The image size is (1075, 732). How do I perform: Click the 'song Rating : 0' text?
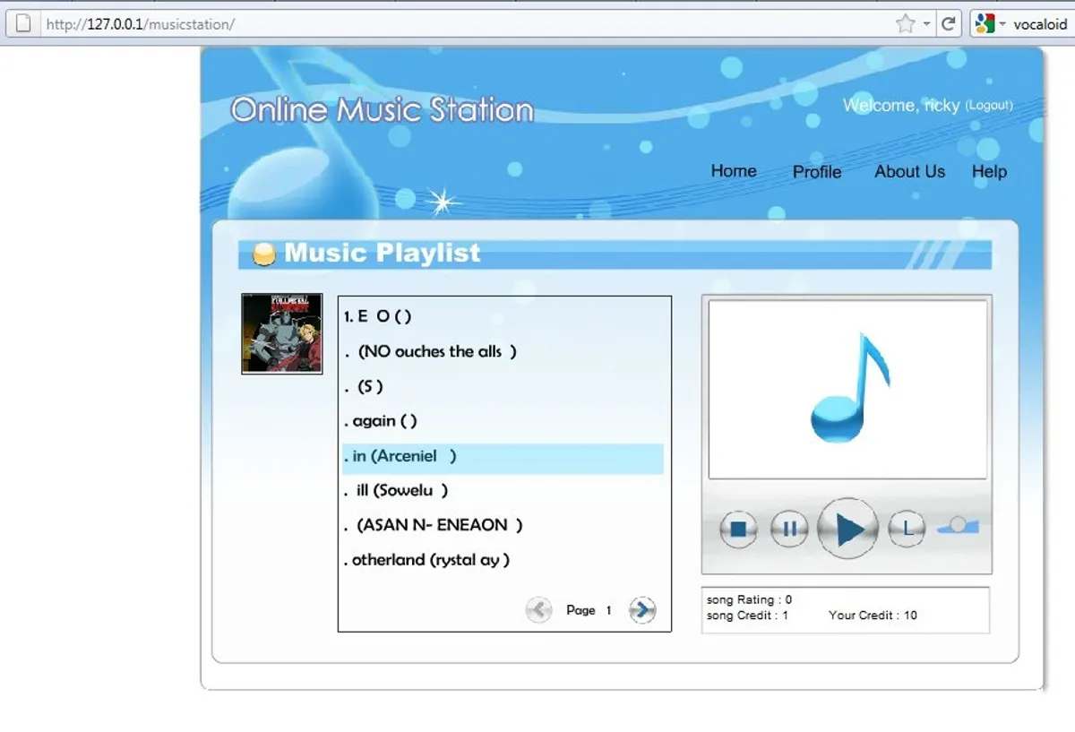click(x=750, y=599)
